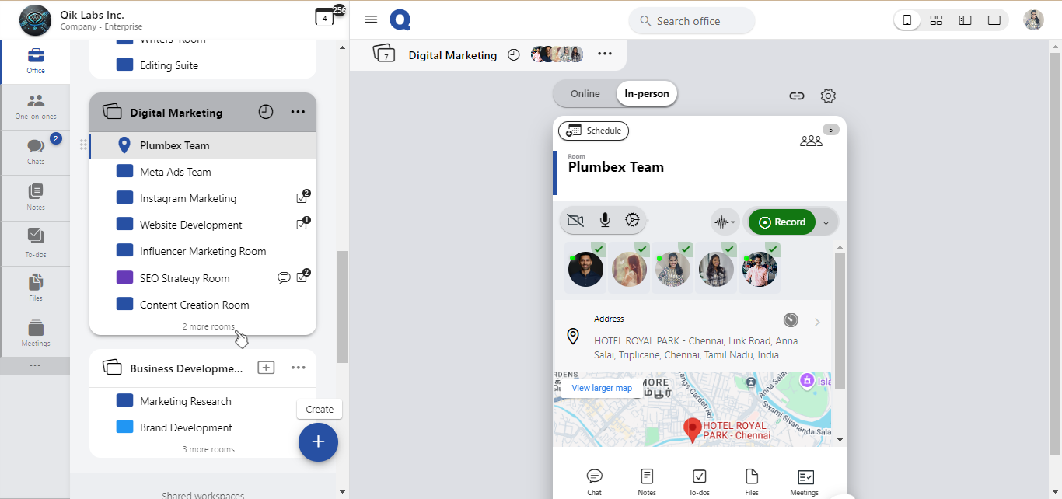
Task: Open the To-dos icon at the room's bottom bar
Action: (699, 481)
